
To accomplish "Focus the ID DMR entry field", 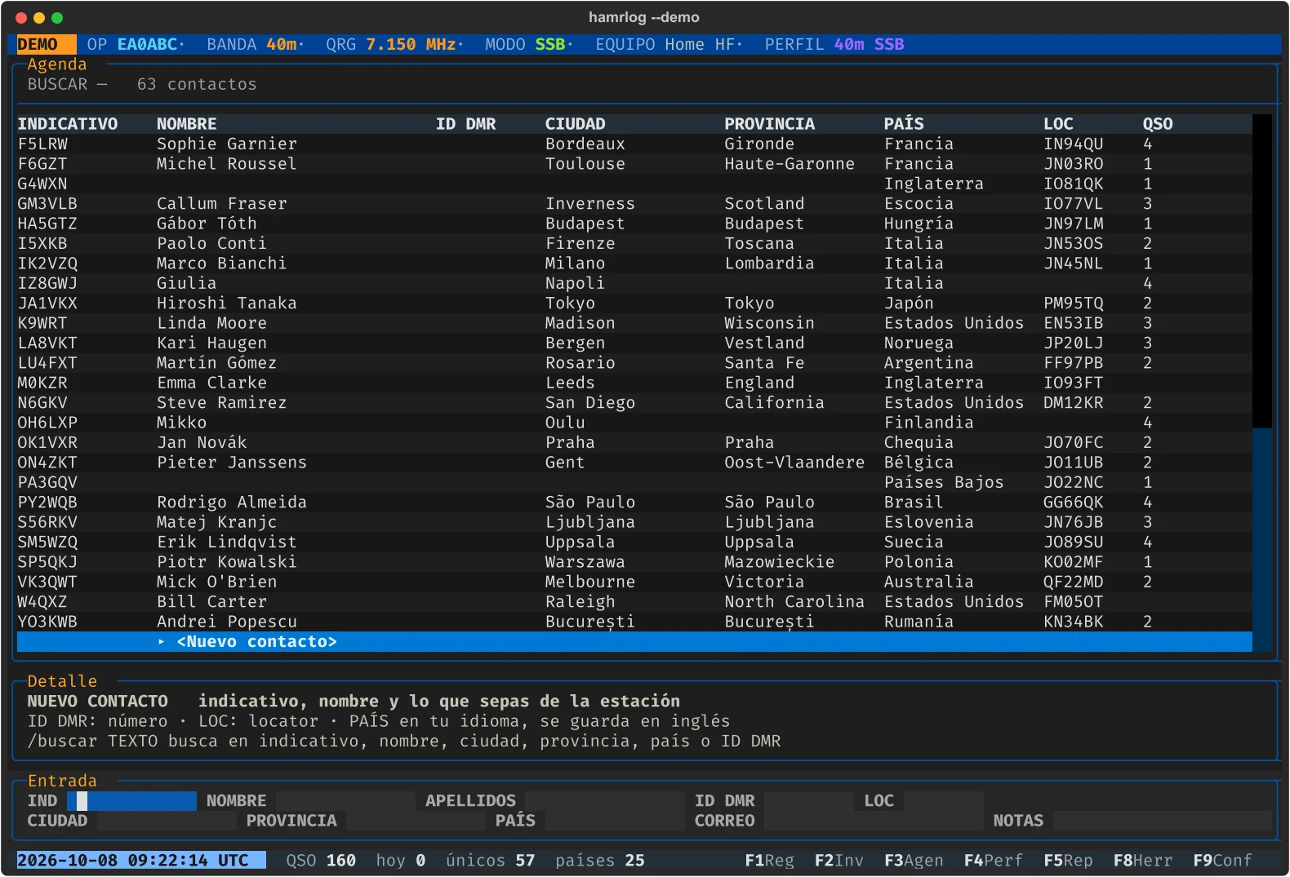I will [x=809, y=801].
